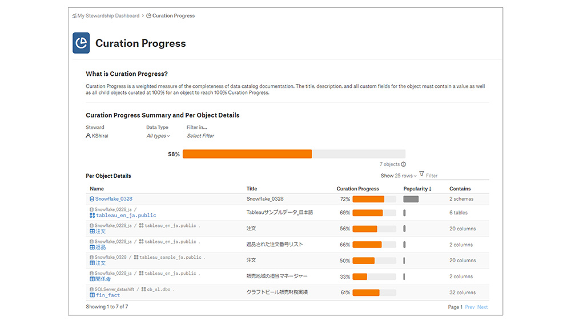The image size is (571, 321).
Task: Click the 69% progress bar for tableau_en_ja.public
Action: (x=374, y=213)
